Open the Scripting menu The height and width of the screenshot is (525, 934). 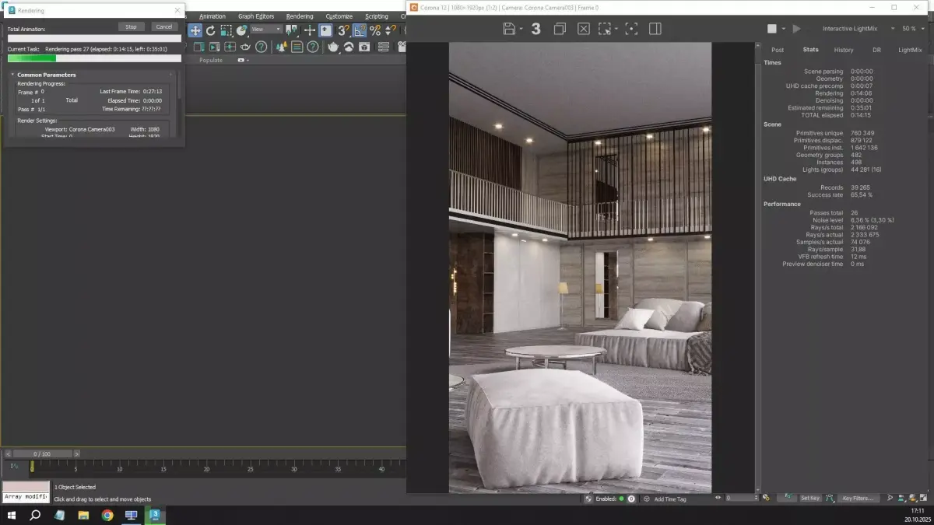[377, 16]
